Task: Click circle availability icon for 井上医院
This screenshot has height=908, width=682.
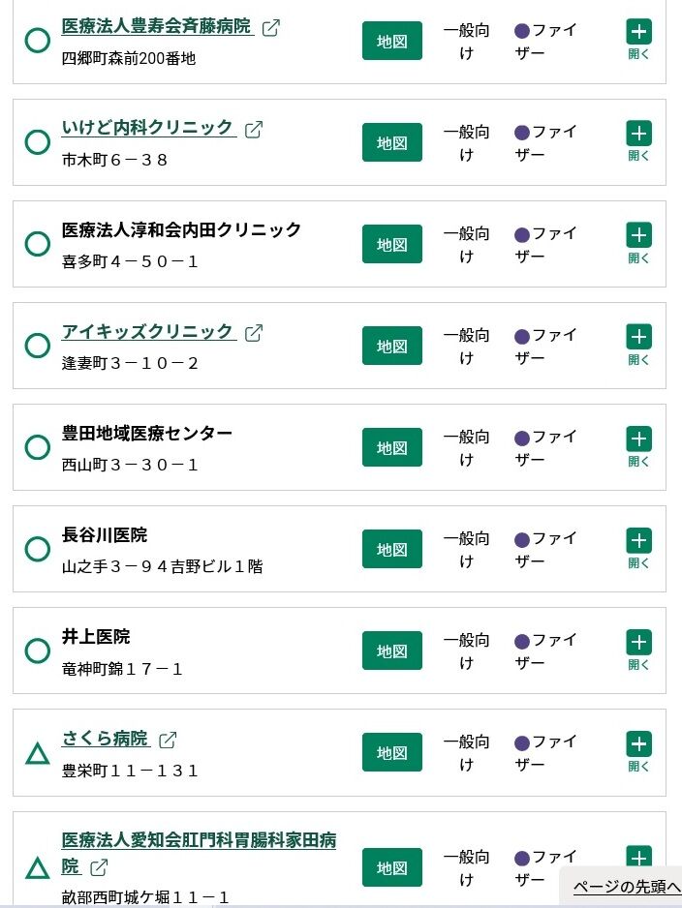Action: point(37,651)
